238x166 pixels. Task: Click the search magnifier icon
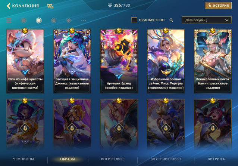pos(171,20)
